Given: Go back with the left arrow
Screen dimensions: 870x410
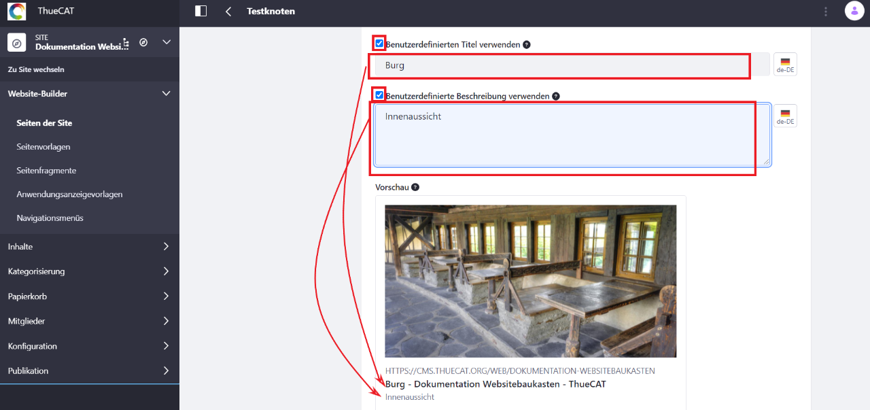Looking at the screenshot, I should [228, 11].
